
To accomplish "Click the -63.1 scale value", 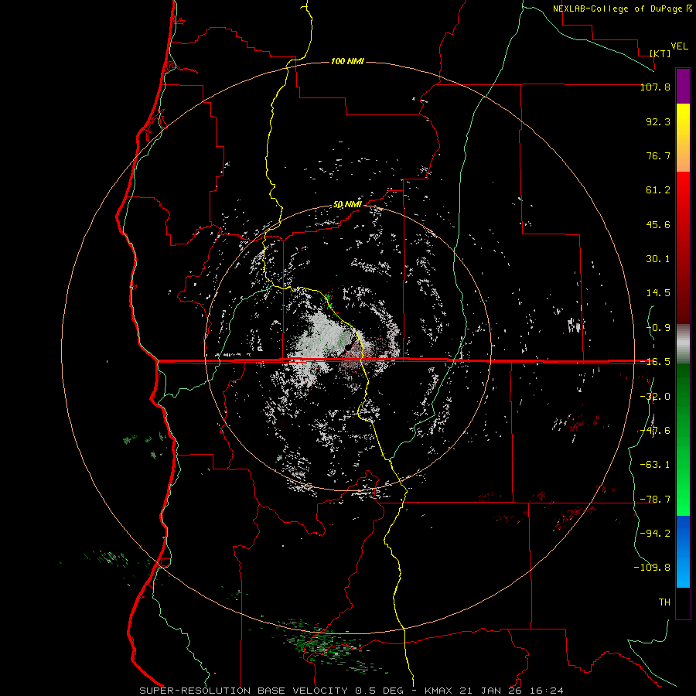I will [655, 465].
